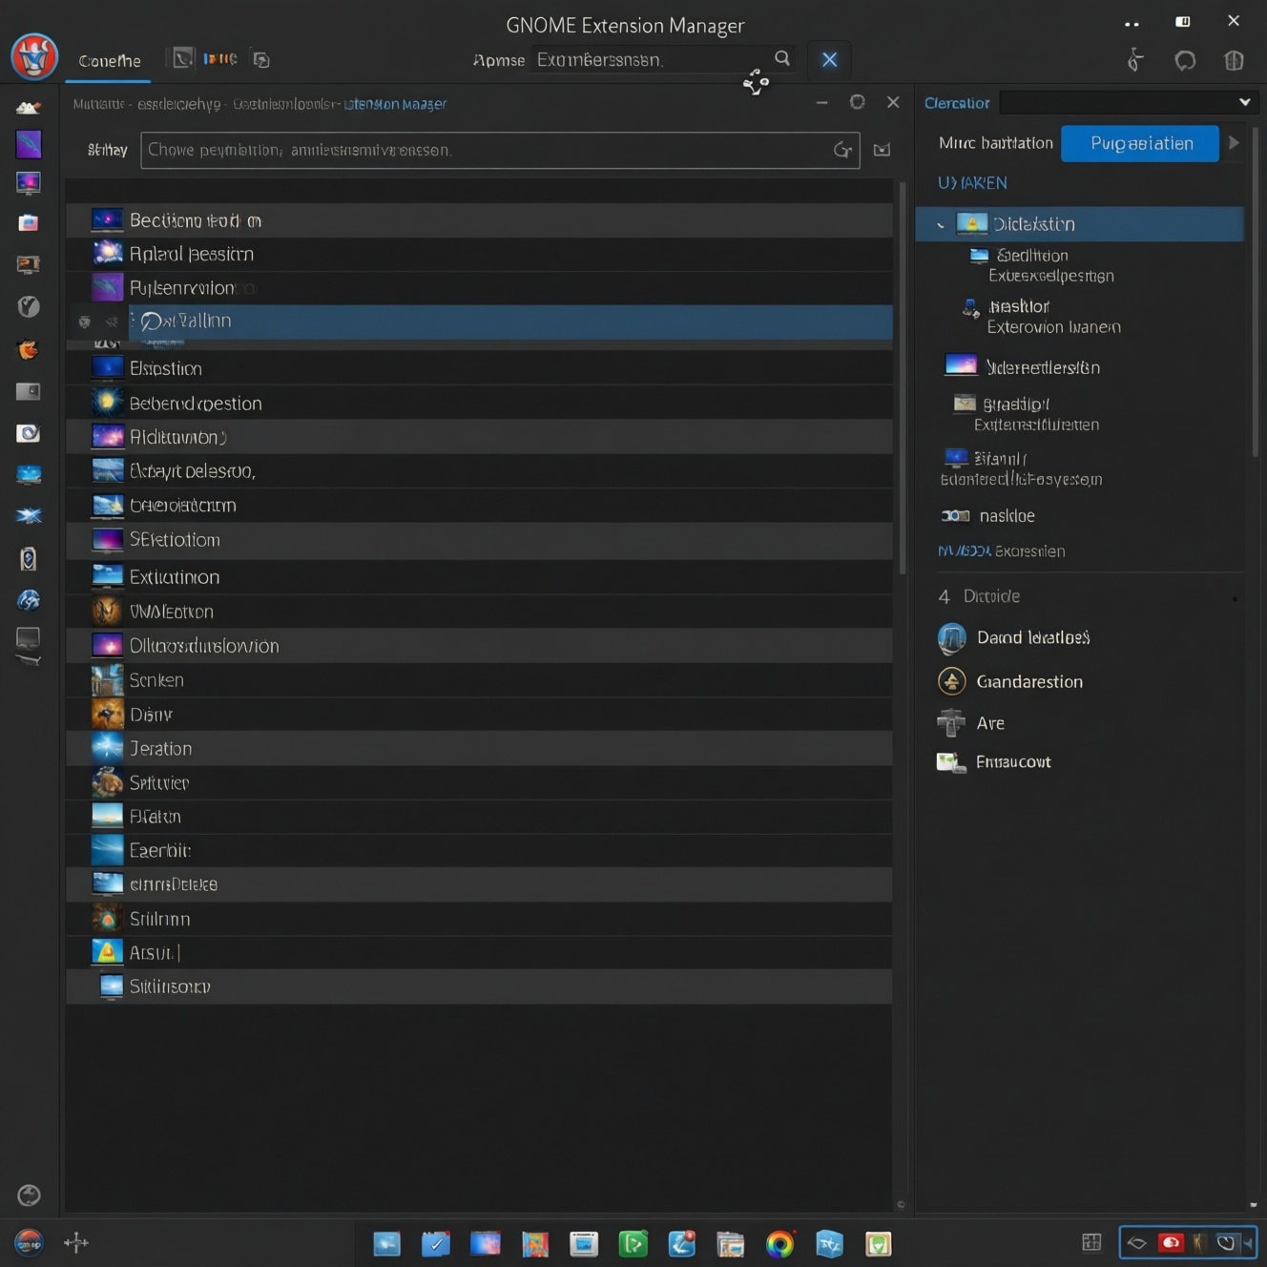
Task: Click the IIIIC tab item in header
Action: pos(220,59)
